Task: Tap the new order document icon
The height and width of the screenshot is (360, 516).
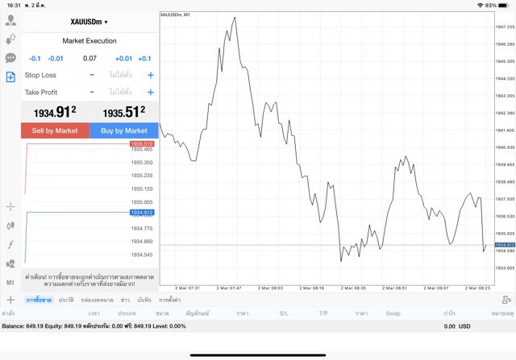Action: coord(10,77)
